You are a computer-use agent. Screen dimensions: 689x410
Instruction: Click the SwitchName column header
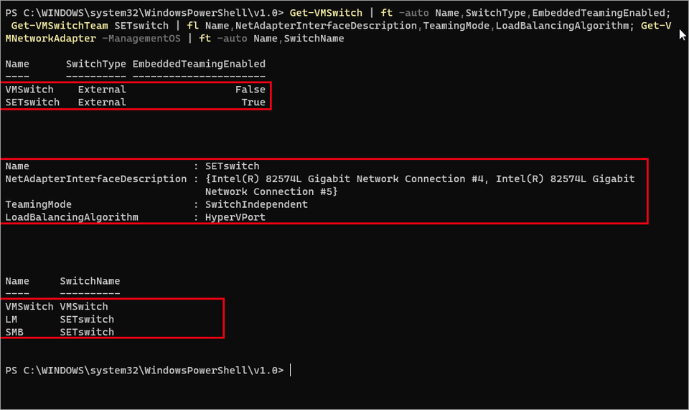[90, 281]
